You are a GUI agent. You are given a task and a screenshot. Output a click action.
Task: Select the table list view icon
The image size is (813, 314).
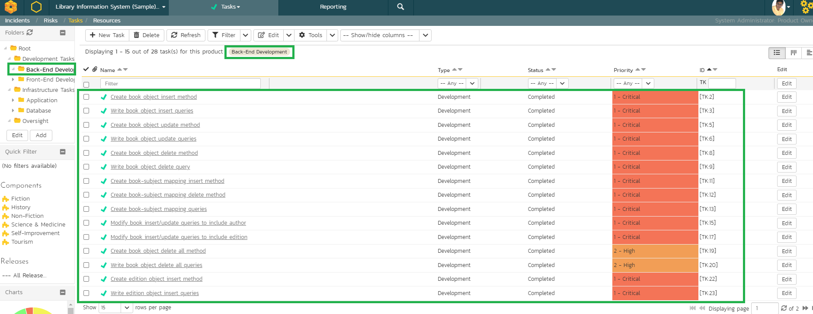[777, 53]
